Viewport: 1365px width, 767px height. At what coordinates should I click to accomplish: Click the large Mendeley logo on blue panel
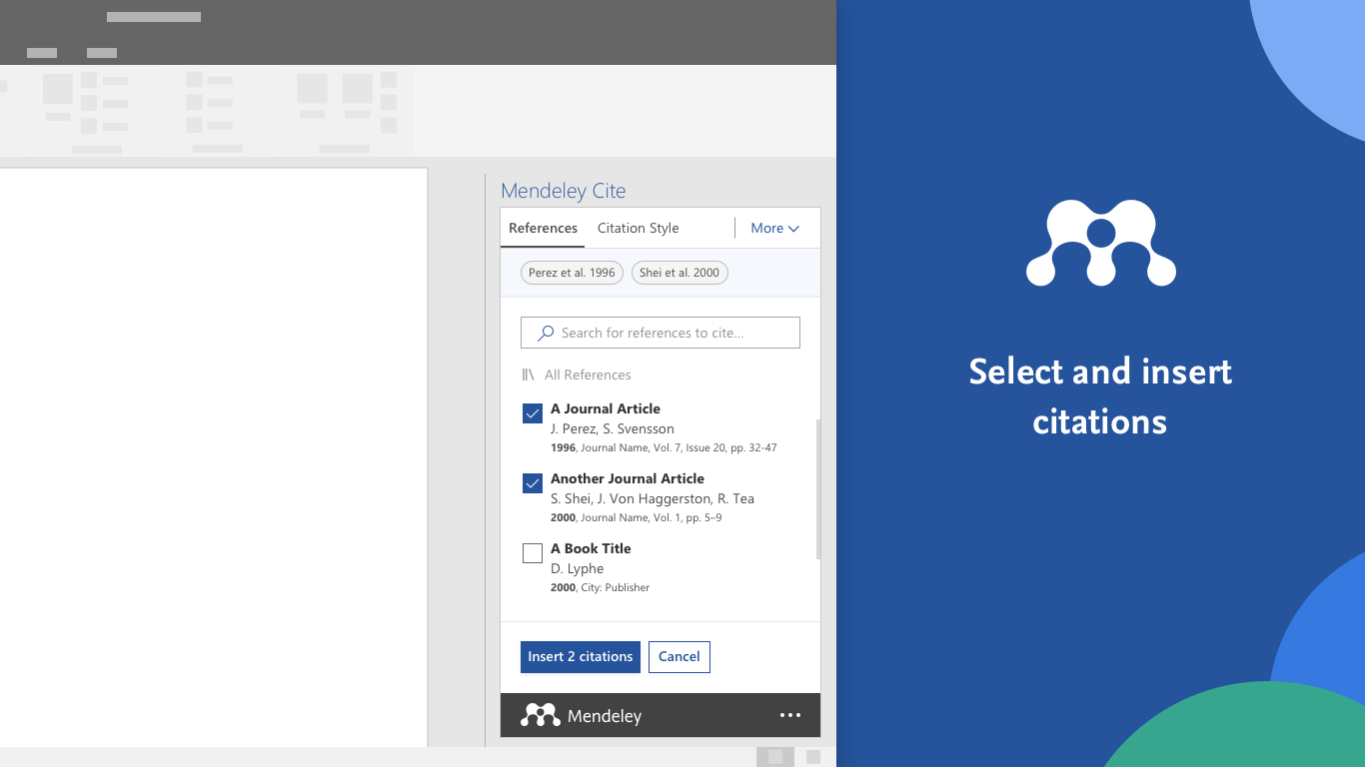click(1101, 243)
